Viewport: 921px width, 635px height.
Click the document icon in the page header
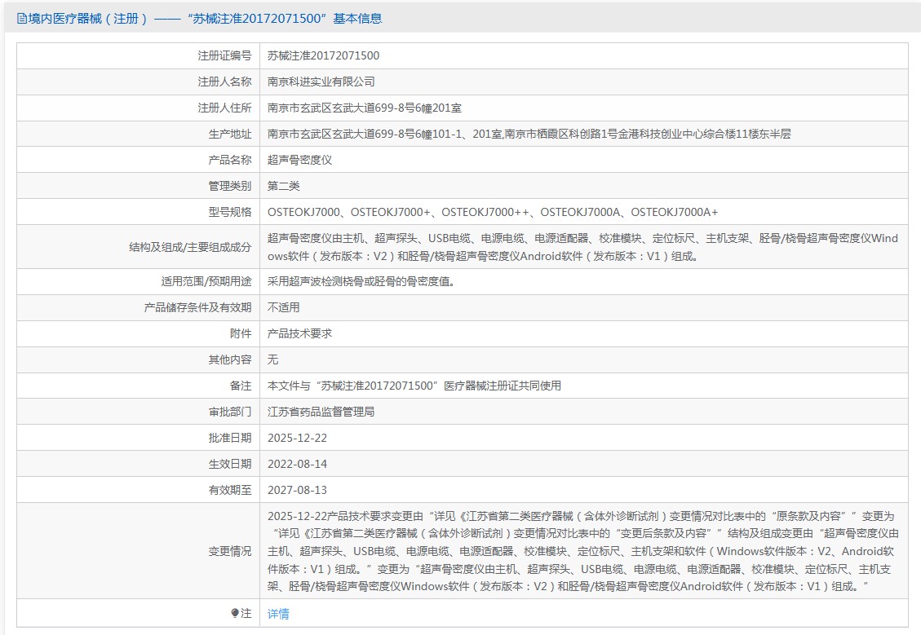point(21,19)
